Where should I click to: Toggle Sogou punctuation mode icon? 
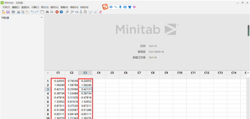pyautogui.click(x=116, y=7)
